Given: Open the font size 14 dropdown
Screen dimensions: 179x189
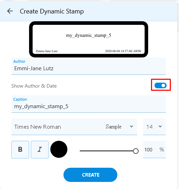Looking at the screenshot, I should 155,127.
